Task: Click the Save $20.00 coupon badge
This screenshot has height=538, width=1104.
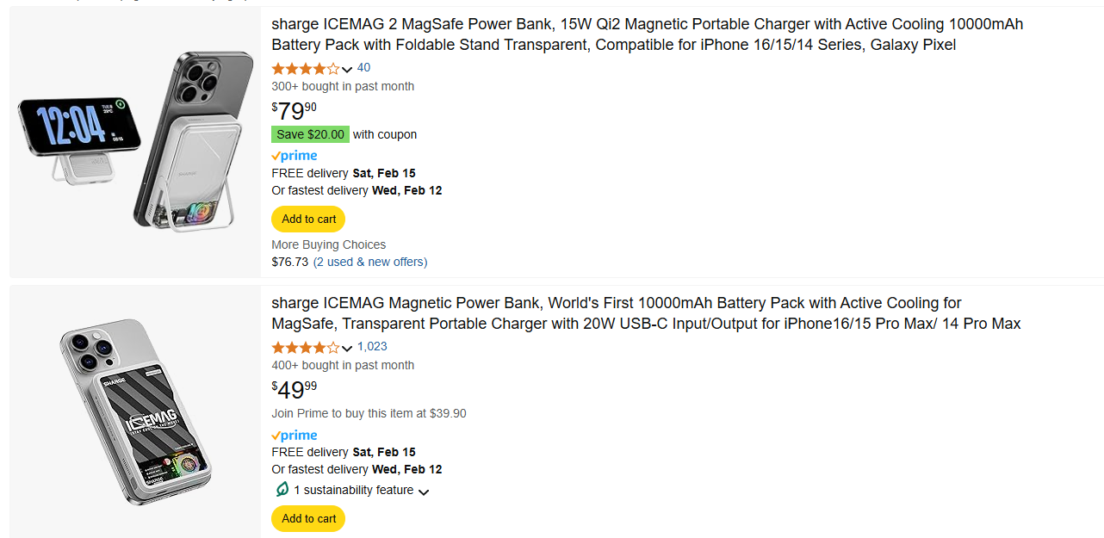Action: point(310,134)
